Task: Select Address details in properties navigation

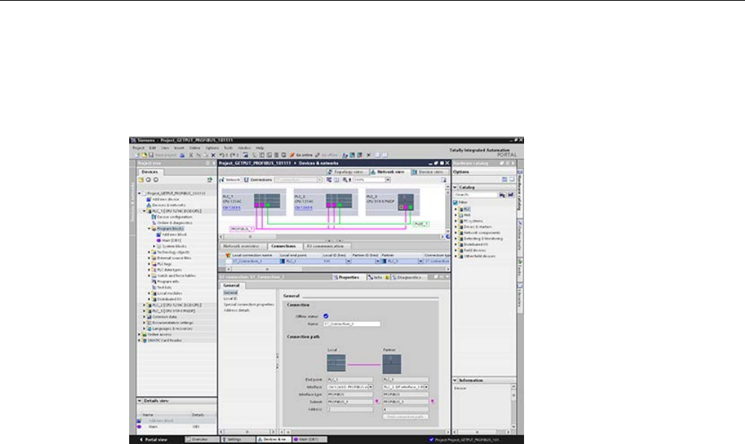Action: pyautogui.click(x=237, y=310)
